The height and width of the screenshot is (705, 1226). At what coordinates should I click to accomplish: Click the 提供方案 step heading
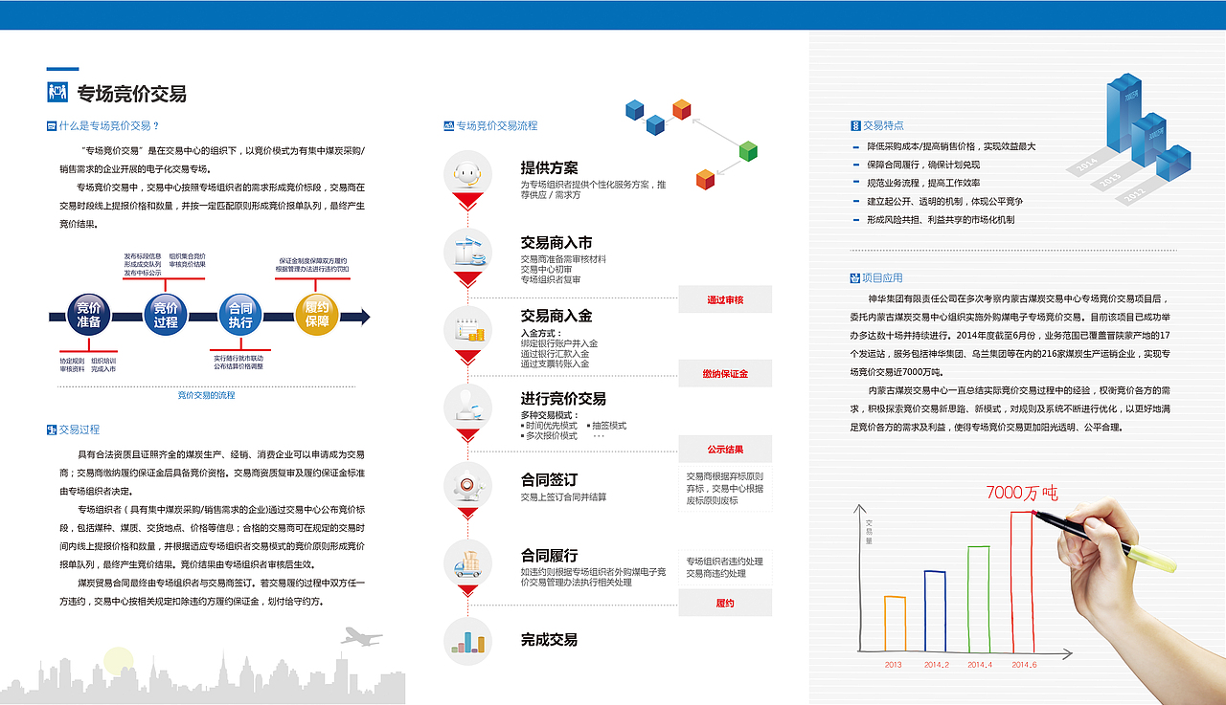tap(549, 167)
